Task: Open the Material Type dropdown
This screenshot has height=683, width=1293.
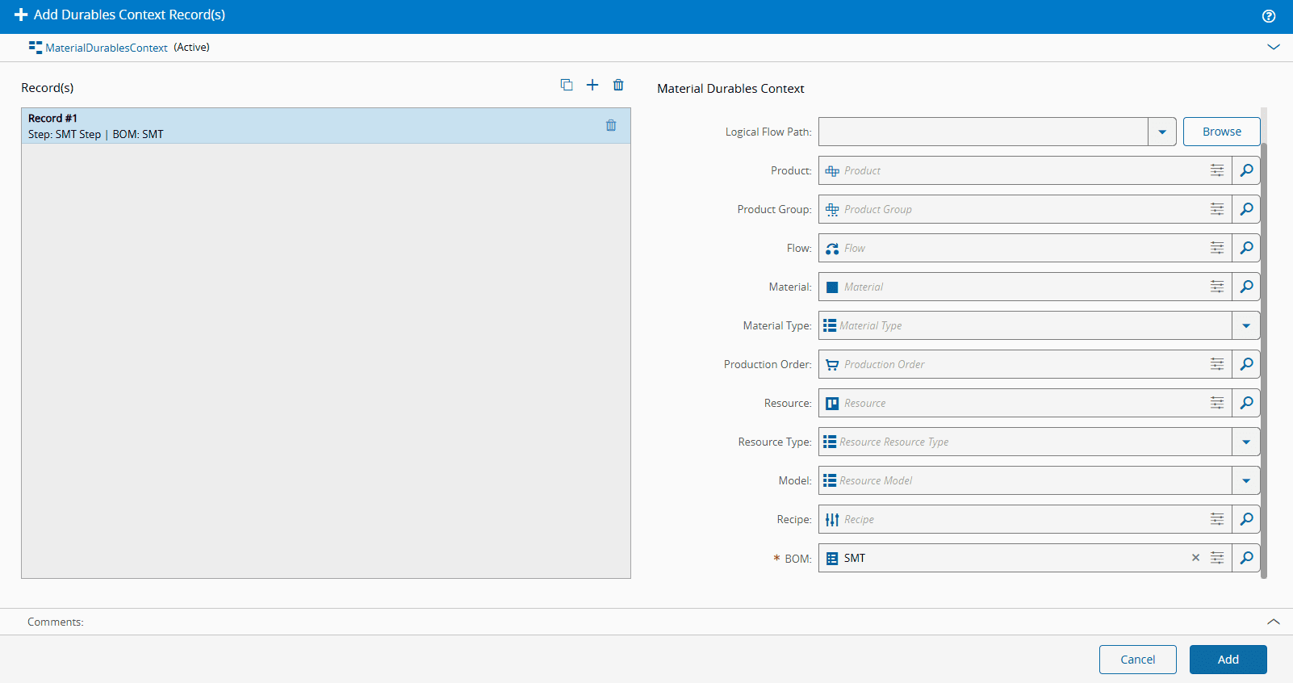Action: point(1245,325)
